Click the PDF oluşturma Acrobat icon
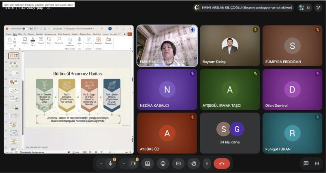Viewport: 326px width, 173px height. pyautogui.click(x=70, y=42)
